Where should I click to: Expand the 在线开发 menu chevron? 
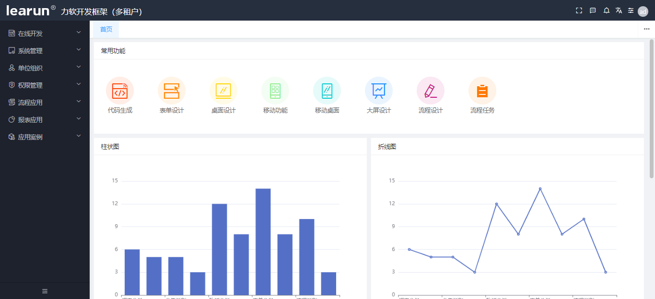pos(79,33)
